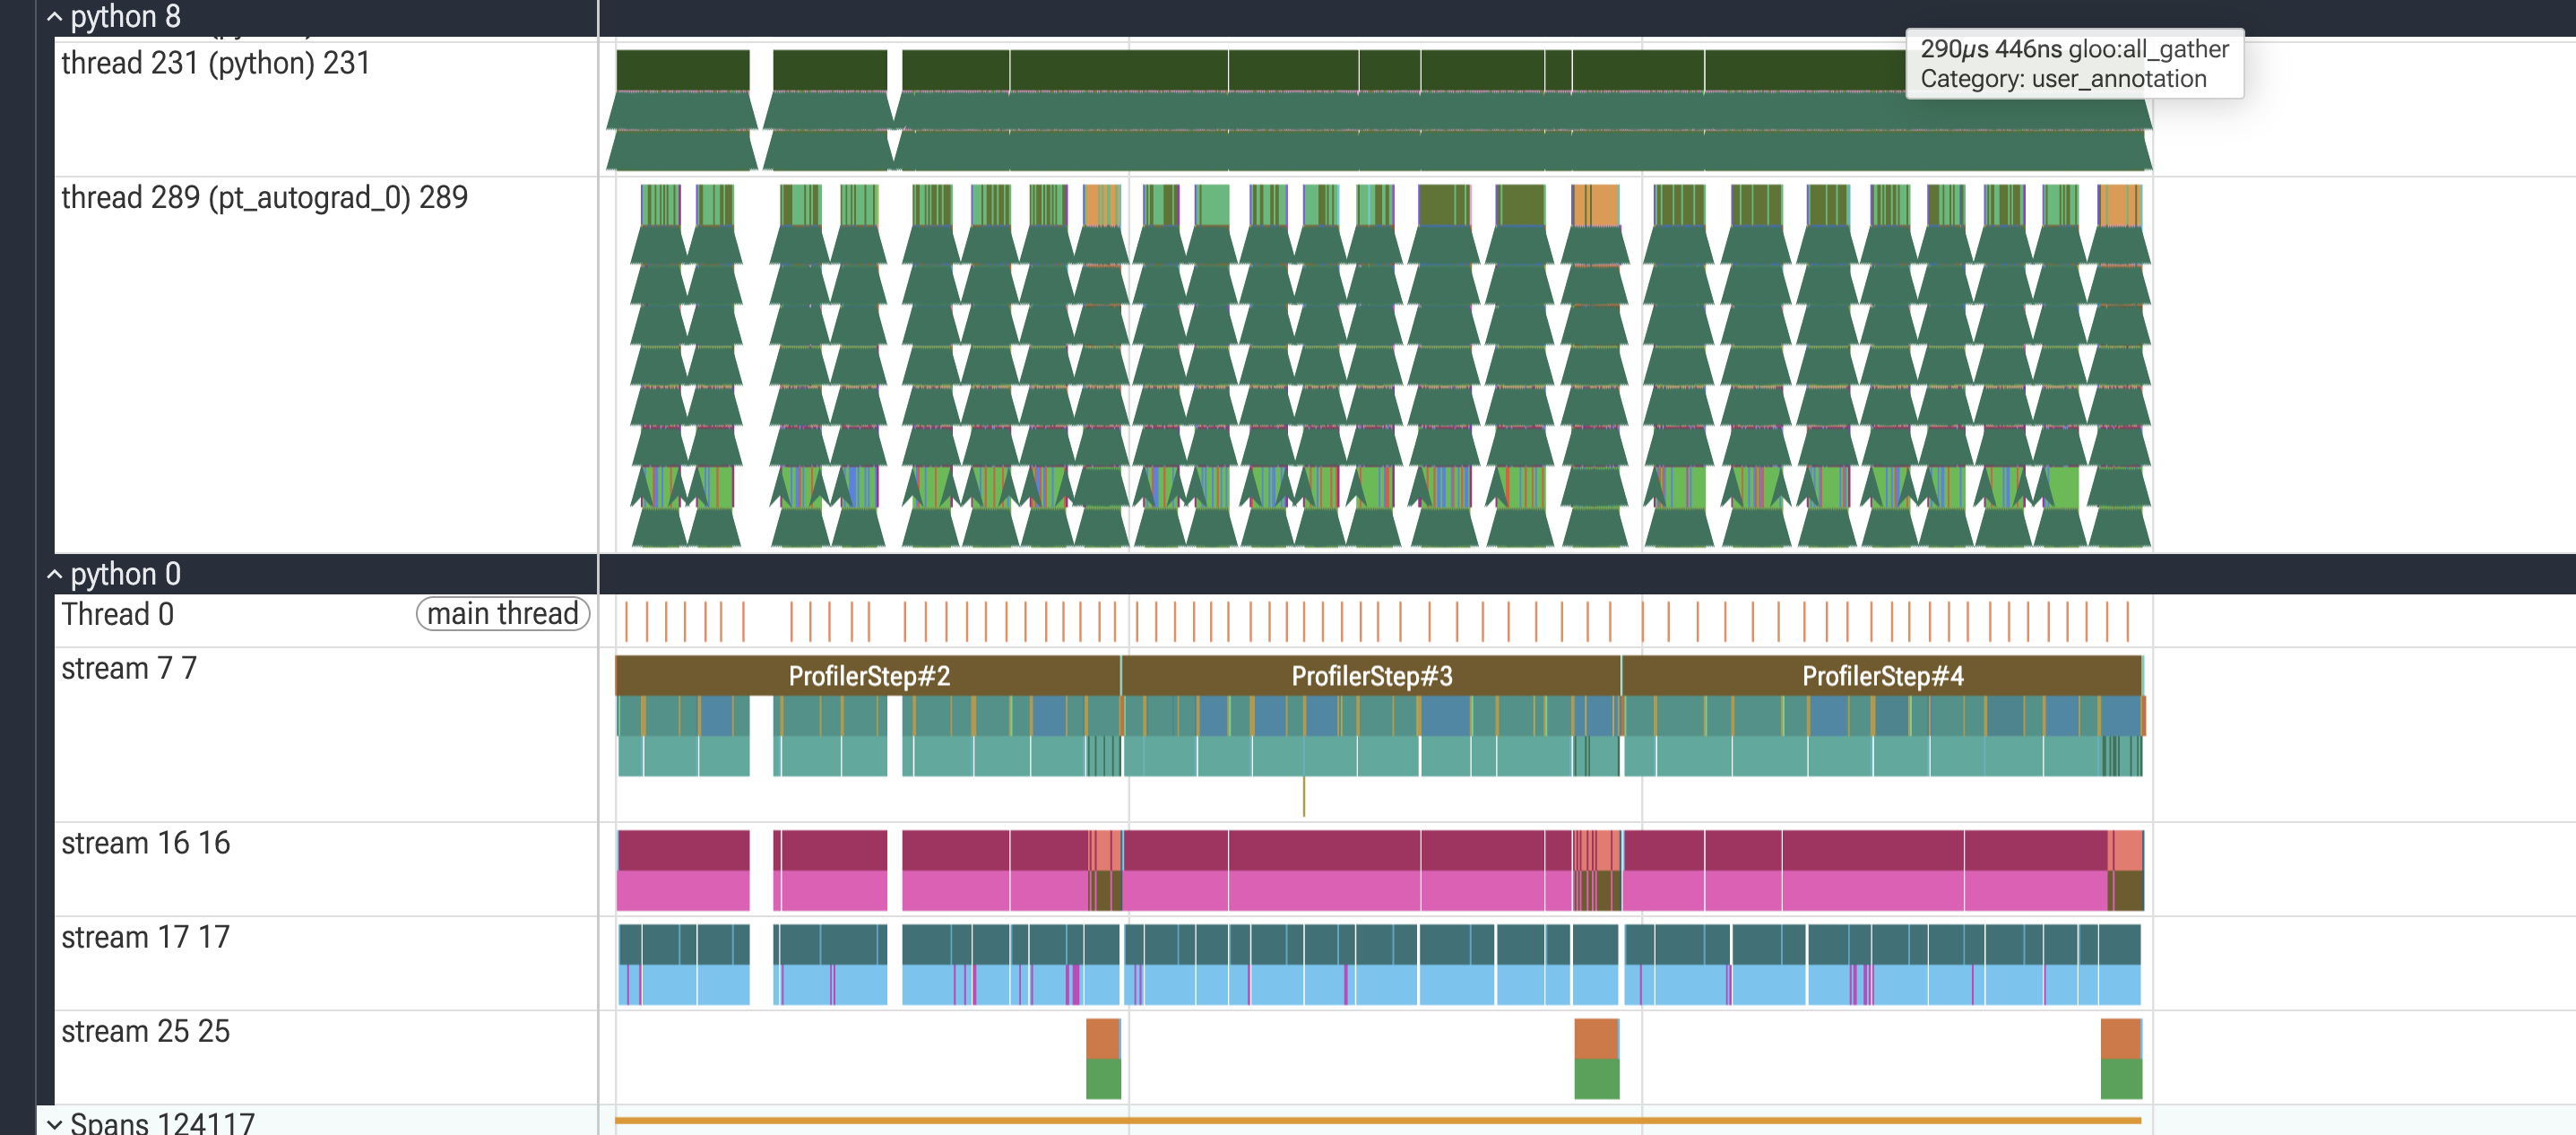Expand the Spans 124117 group
2576x1135 pixels.
coord(54,1124)
